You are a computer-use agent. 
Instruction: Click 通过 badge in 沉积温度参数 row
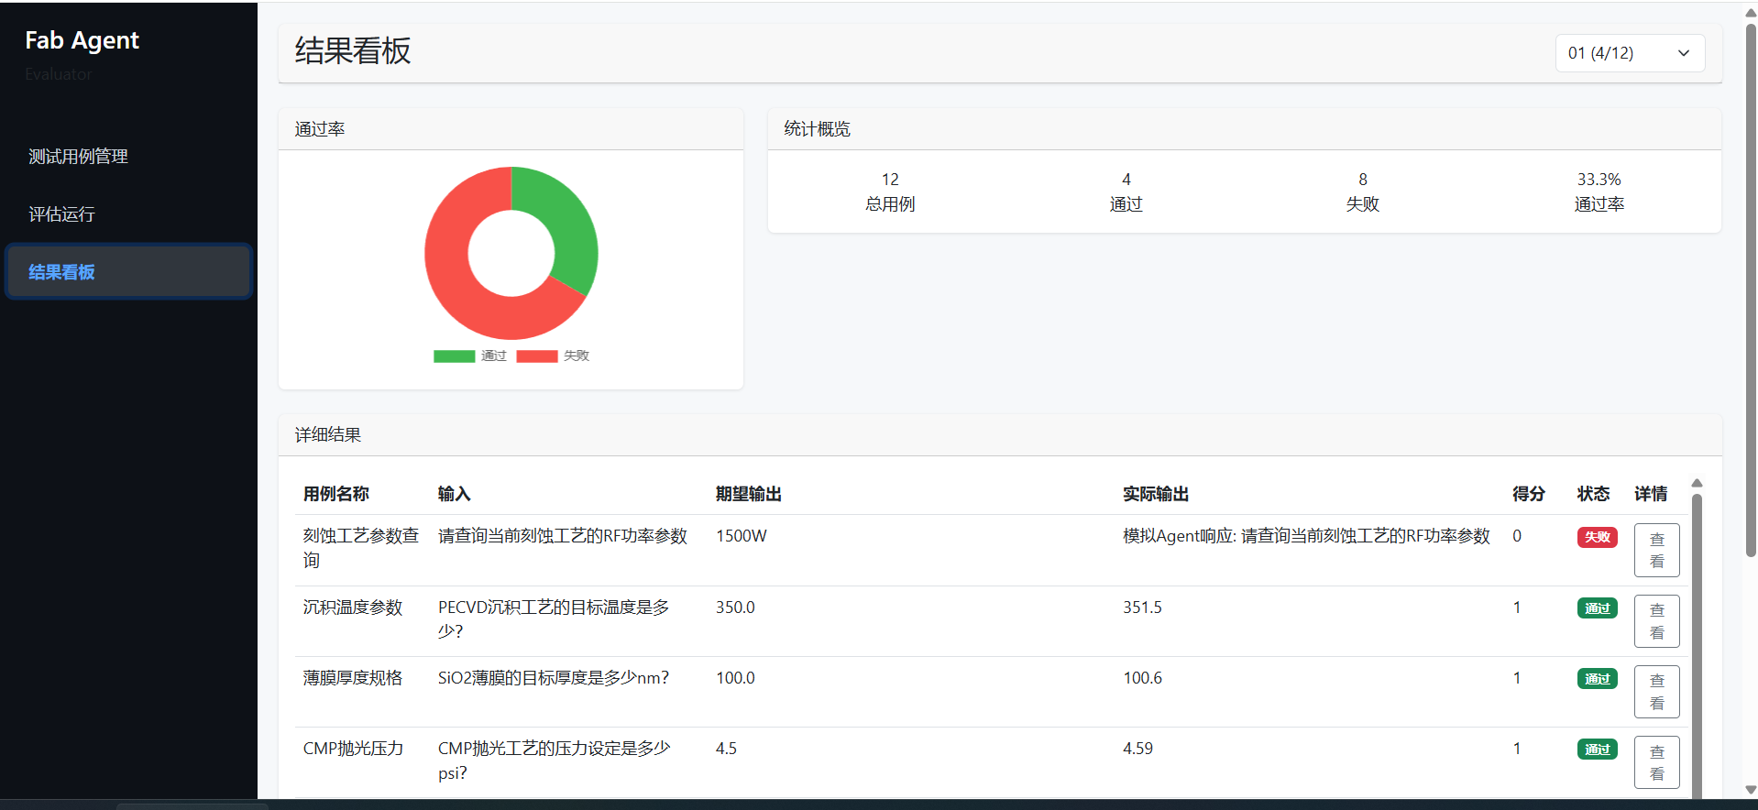coord(1597,608)
